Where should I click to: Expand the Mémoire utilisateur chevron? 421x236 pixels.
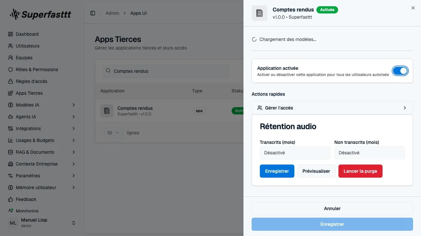[74, 187]
